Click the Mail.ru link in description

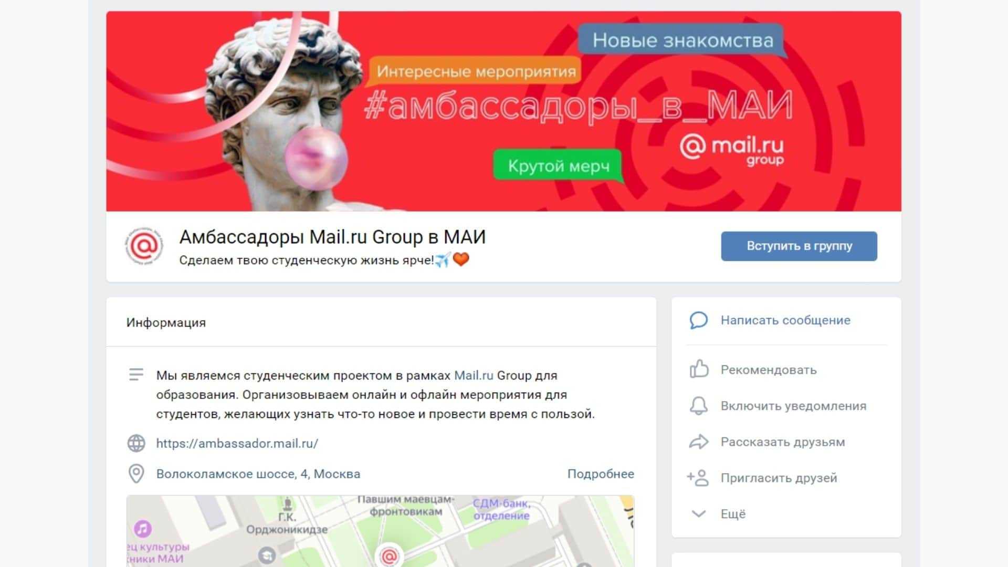pos(474,375)
